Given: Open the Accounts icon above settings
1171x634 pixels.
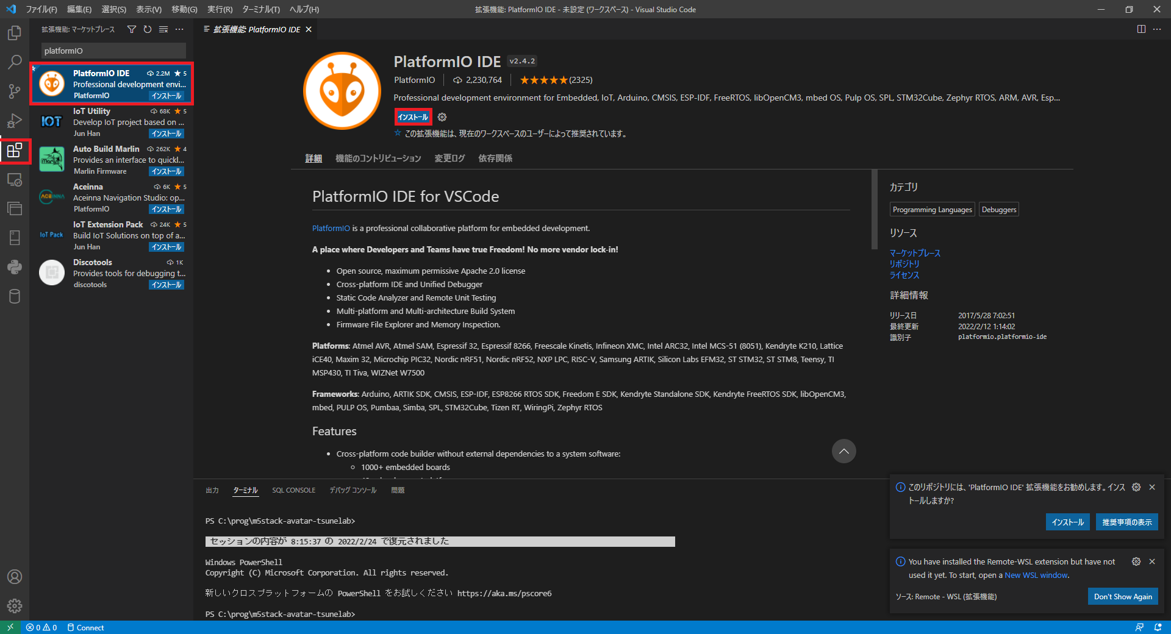Looking at the screenshot, I should point(14,577).
